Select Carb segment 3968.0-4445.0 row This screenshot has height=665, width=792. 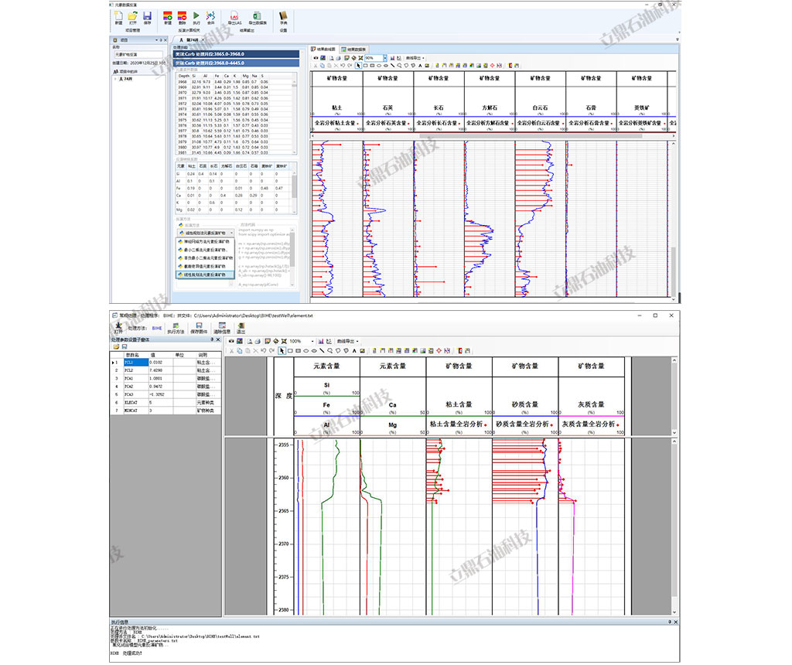pos(237,63)
